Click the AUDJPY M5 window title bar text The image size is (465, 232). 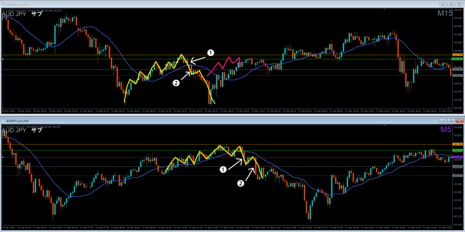[18, 121]
